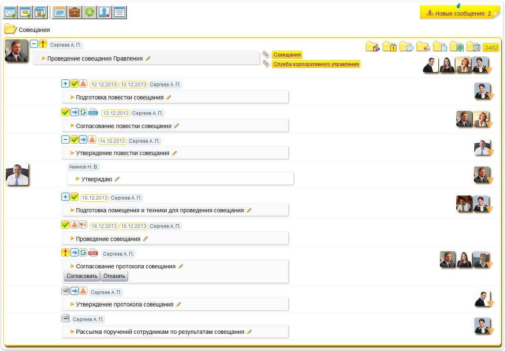Click the Согласовать button
The height and width of the screenshot is (351, 505).
[x=82, y=276]
